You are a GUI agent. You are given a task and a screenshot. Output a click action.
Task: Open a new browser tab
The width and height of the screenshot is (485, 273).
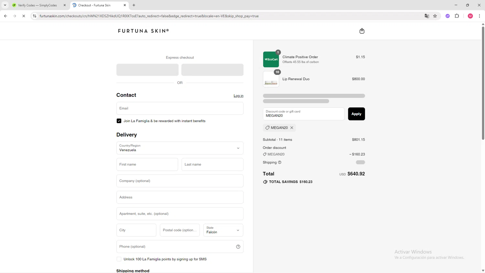tap(134, 5)
